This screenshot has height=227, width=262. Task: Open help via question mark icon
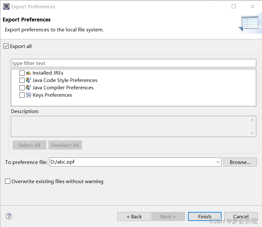9,216
